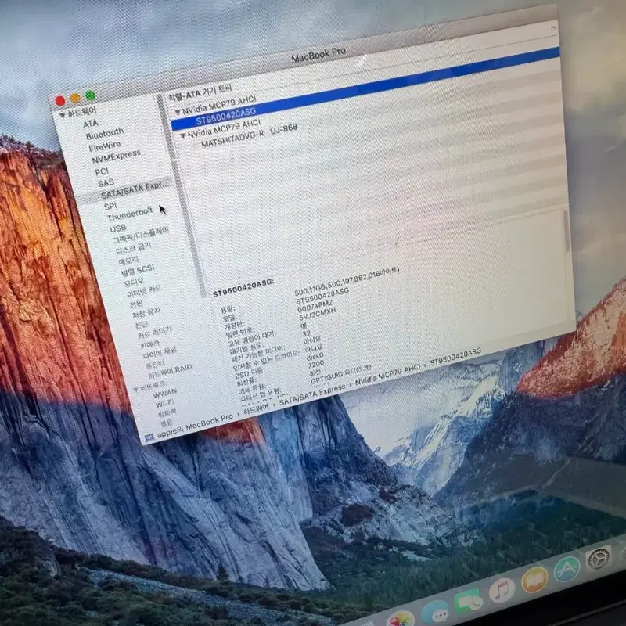Open iBooks from the Dock
Screen dimensions: 626x626
click(534, 580)
